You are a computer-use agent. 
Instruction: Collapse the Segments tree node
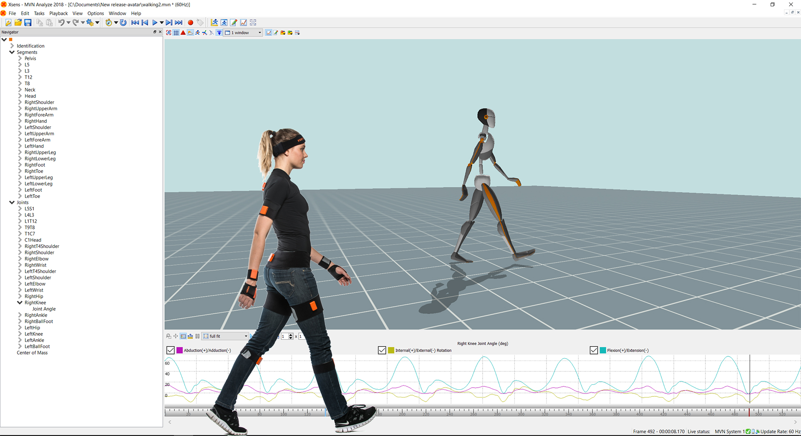tap(12, 52)
